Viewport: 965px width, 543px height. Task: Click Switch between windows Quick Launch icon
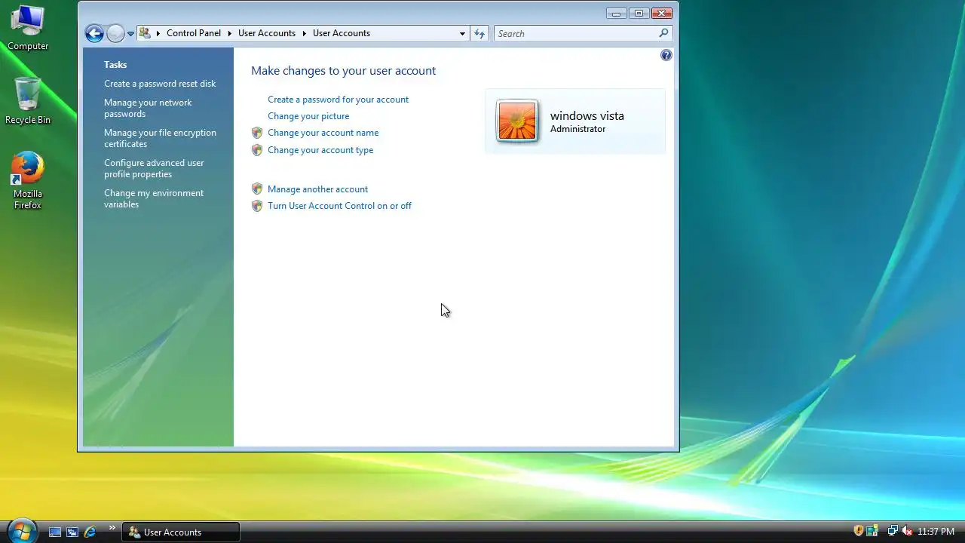click(x=72, y=532)
